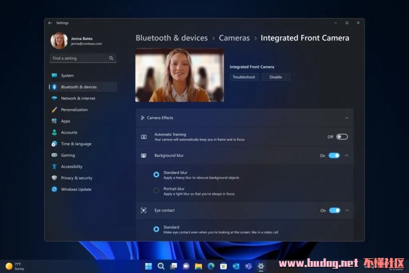Collapse Eye contact options chevron
The width and height of the screenshot is (409, 273).
(x=347, y=210)
